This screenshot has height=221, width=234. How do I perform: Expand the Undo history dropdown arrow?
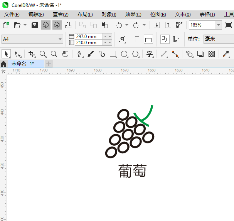[x=127, y=25]
